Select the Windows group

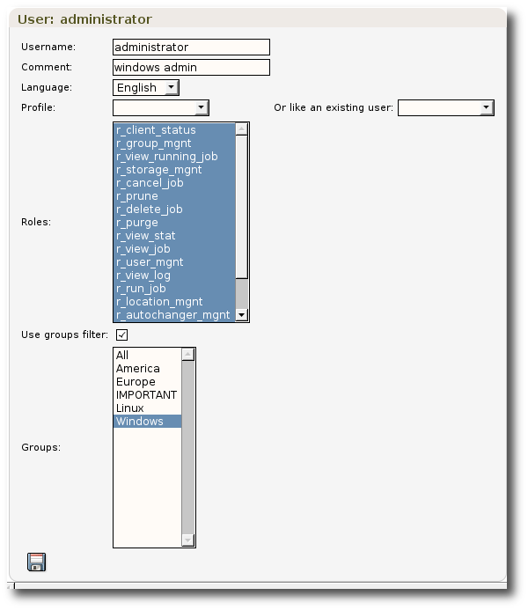[147, 422]
